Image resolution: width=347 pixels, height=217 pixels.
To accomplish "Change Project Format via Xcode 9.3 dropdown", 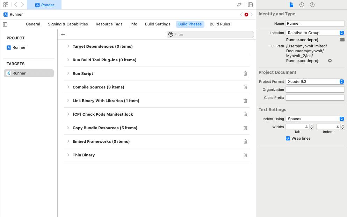I will click(315, 82).
